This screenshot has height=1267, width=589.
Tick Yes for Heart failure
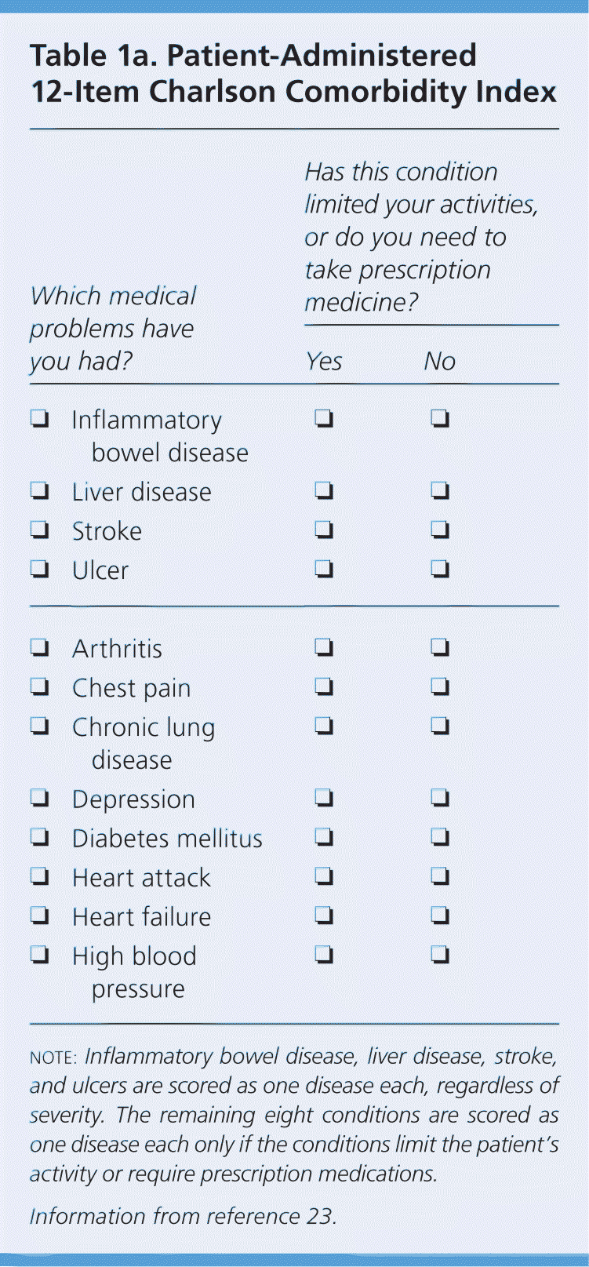pyautogui.click(x=324, y=916)
